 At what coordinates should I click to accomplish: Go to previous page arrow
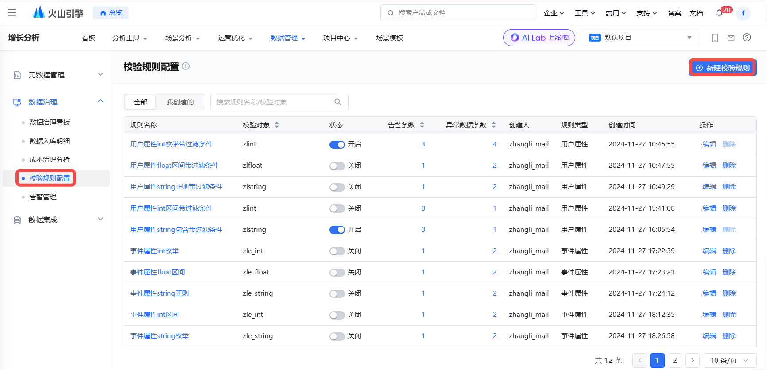(639, 360)
